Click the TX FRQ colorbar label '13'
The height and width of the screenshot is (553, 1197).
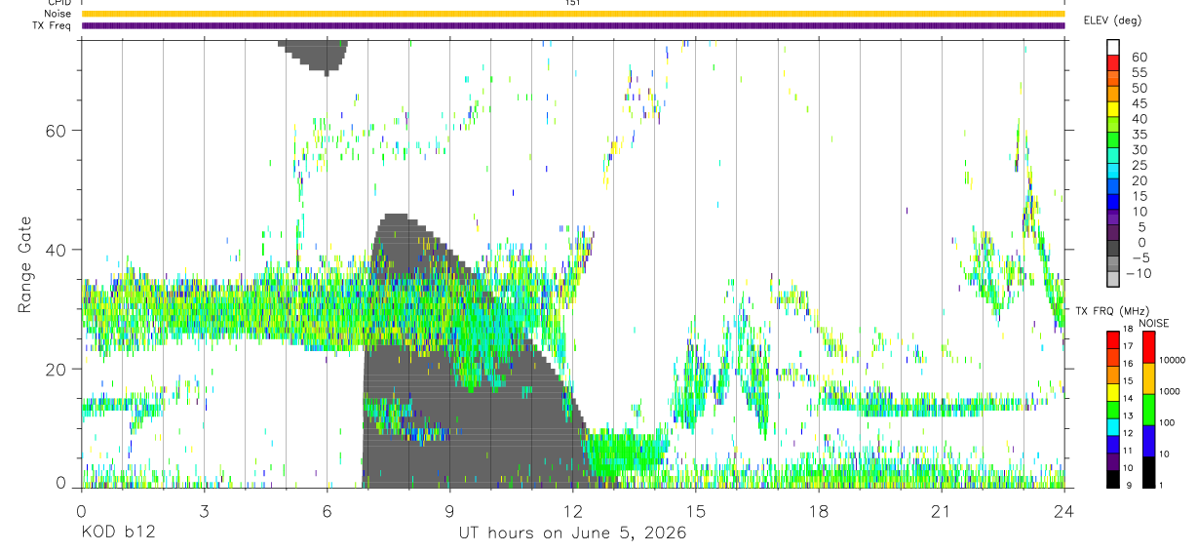1129,417
